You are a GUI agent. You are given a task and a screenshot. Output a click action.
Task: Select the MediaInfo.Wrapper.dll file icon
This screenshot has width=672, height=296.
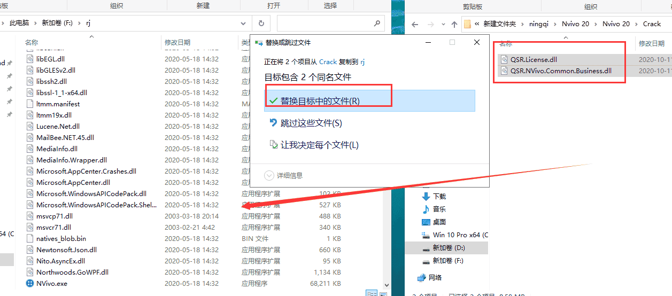tap(30, 160)
